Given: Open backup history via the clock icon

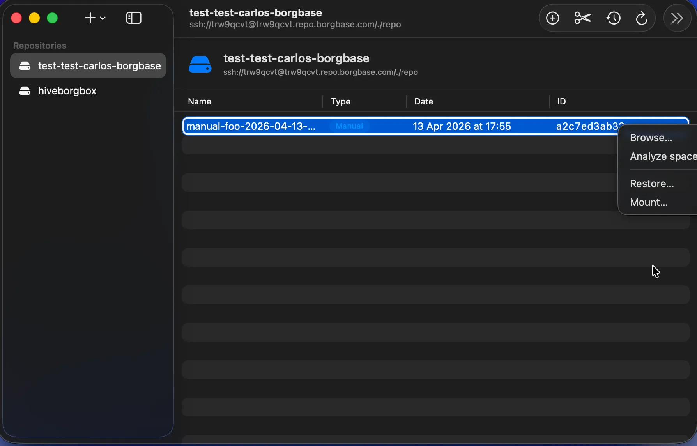Looking at the screenshot, I should coord(613,18).
